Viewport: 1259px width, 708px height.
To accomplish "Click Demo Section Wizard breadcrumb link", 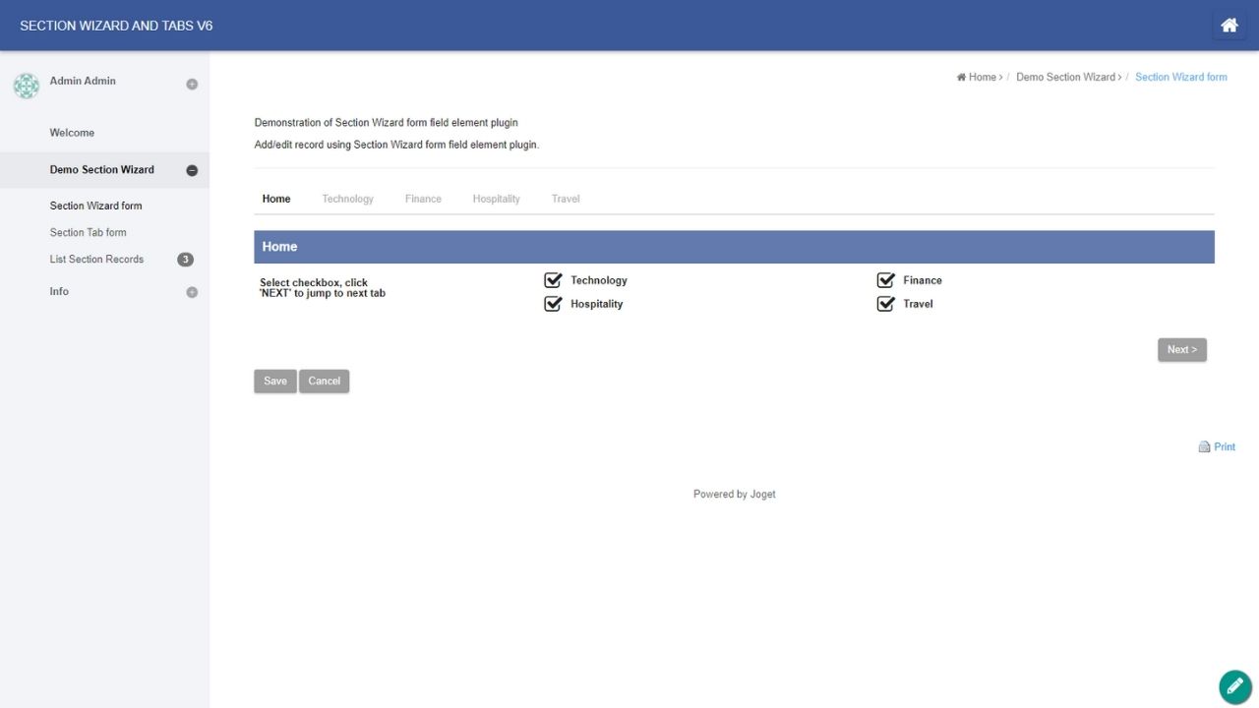I will (1065, 77).
